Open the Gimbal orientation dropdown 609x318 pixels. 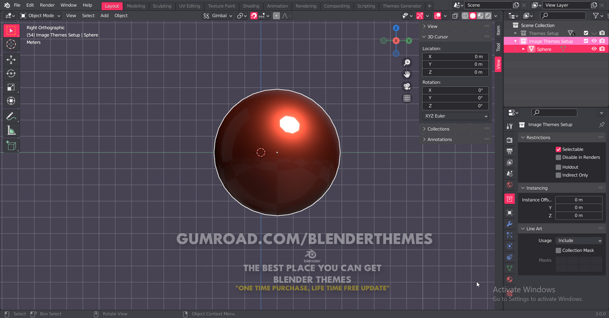click(218, 16)
